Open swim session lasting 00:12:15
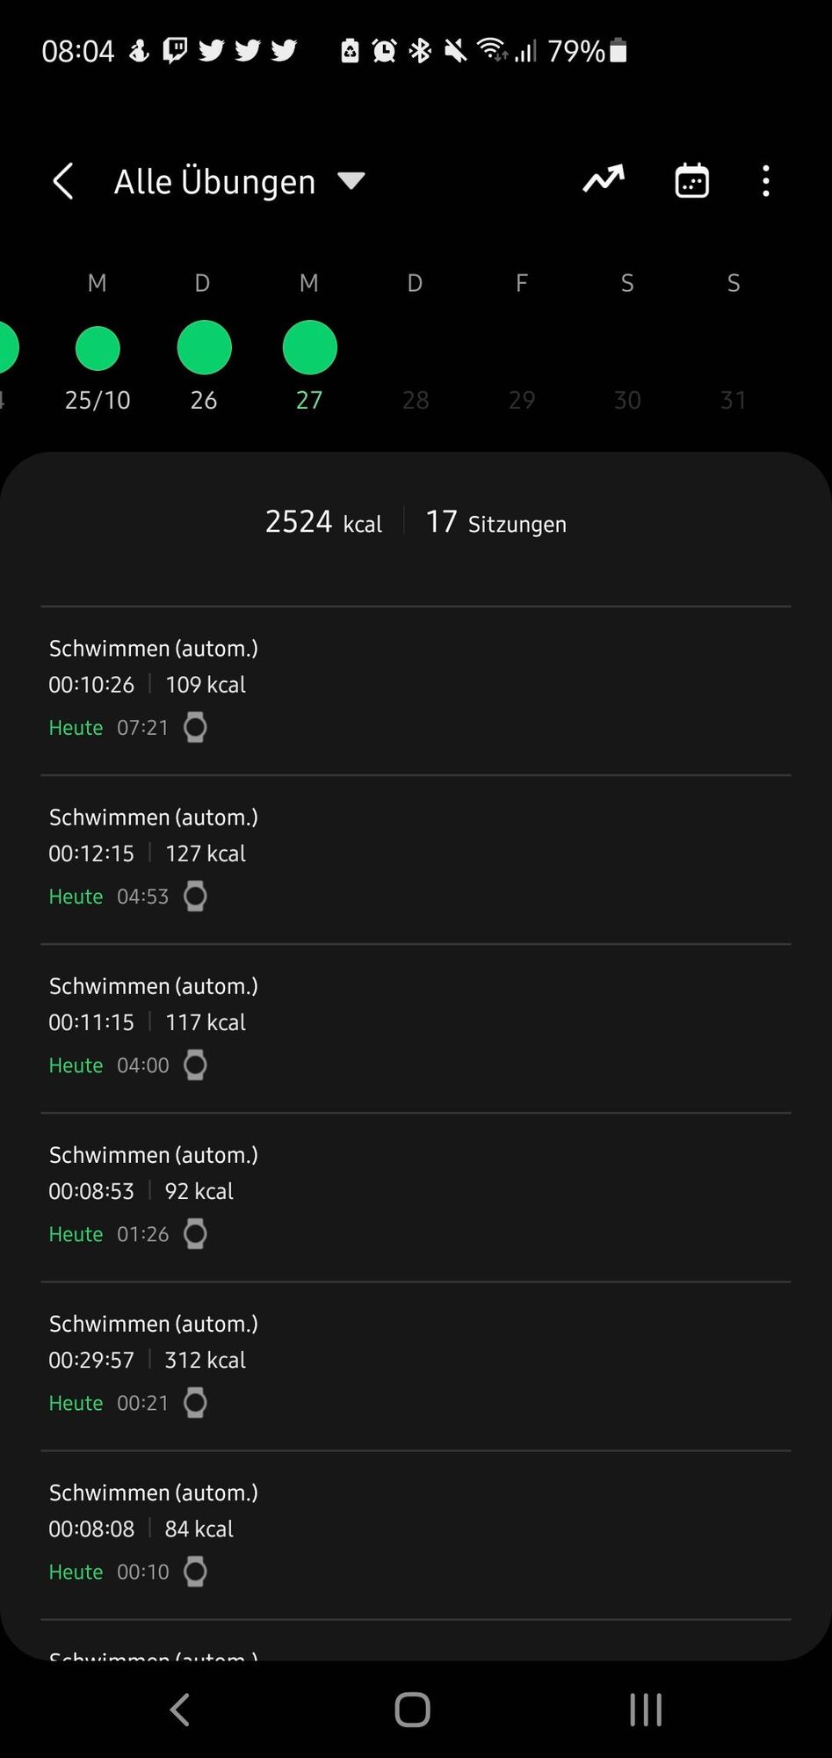 (416, 858)
